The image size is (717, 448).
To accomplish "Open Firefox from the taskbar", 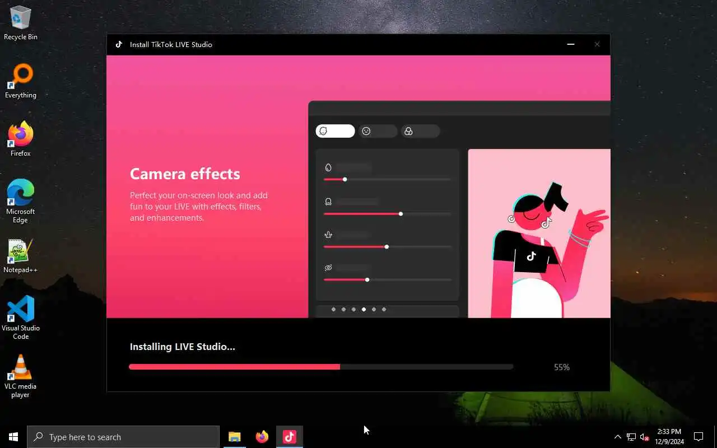I will click(262, 437).
